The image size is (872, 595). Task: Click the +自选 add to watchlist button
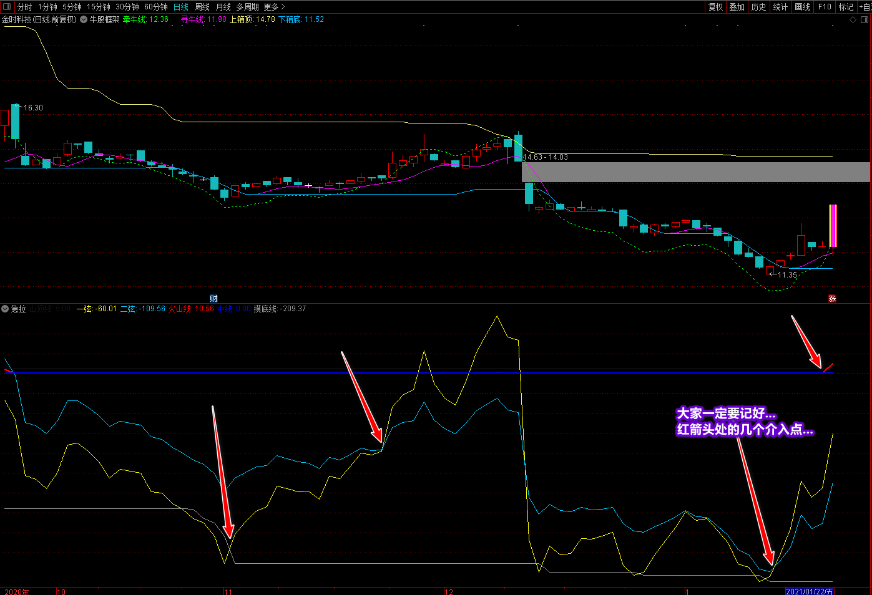click(x=865, y=7)
